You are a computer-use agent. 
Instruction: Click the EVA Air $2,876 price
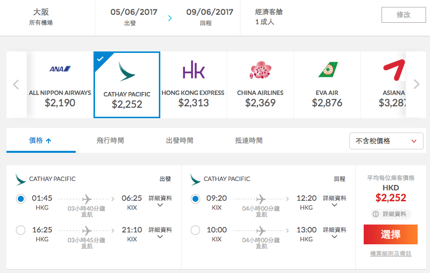pos(327,103)
